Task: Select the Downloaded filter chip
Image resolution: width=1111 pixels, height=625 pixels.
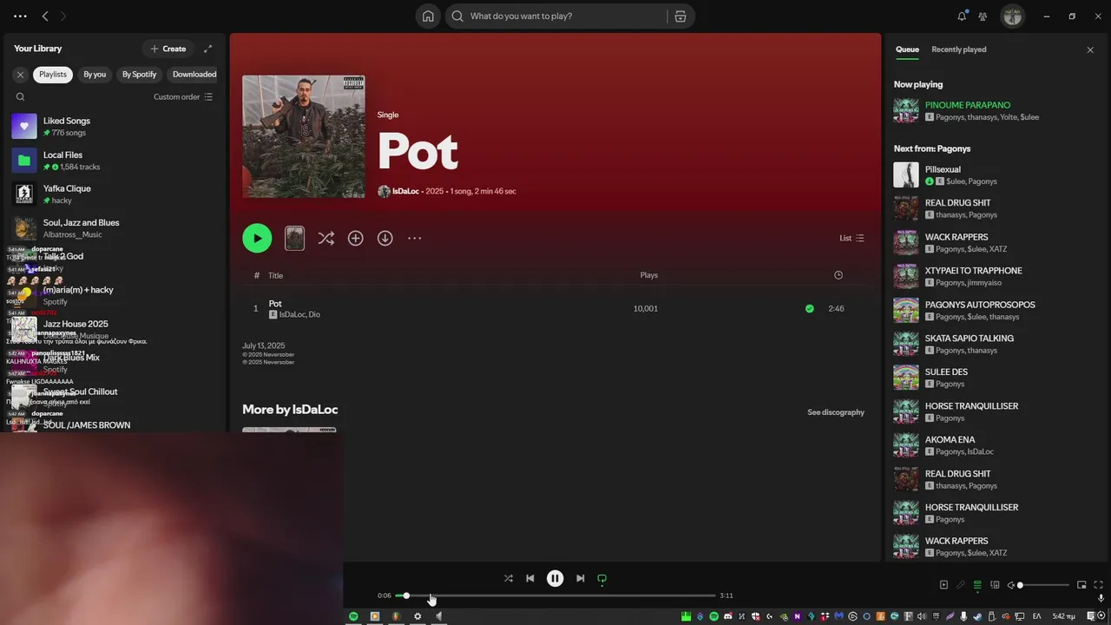Action: (194, 75)
